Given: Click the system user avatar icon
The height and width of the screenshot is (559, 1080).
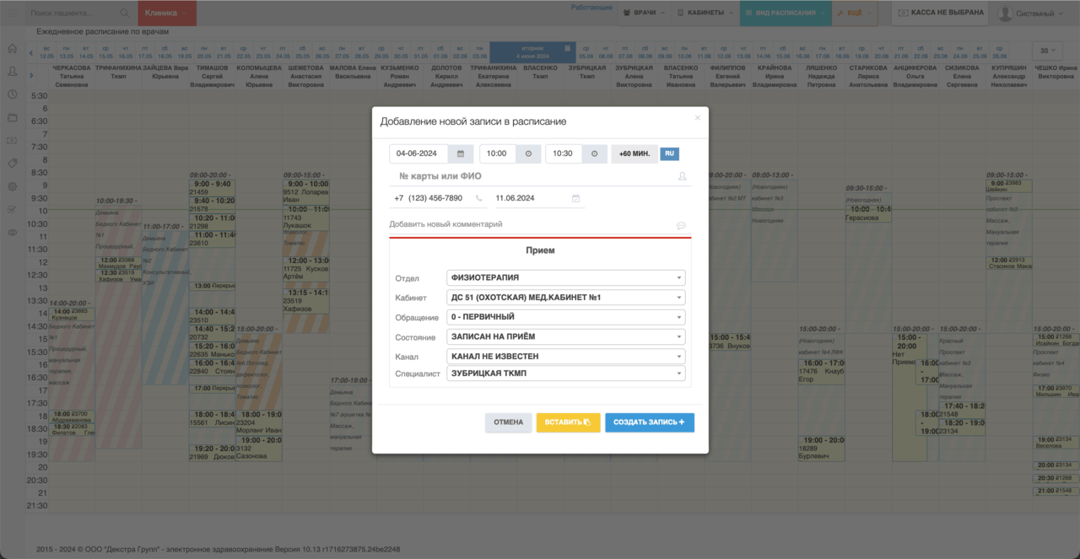Looking at the screenshot, I should pos(1005,13).
